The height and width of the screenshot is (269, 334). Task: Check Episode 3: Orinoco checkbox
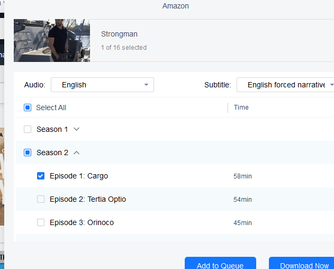(41, 222)
